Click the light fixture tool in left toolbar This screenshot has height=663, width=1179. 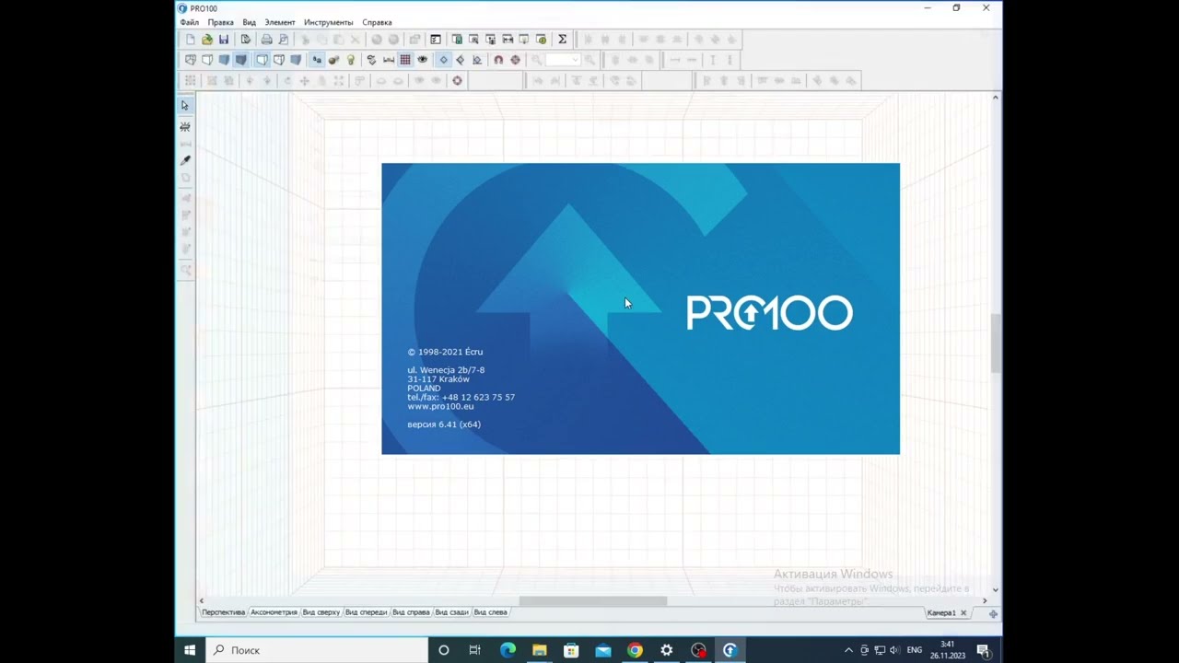tap(185, 126)
